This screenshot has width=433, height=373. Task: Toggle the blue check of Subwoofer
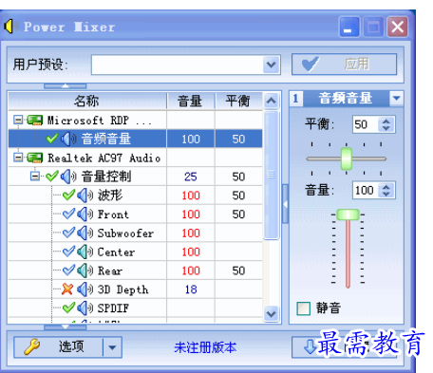pos(68,233)
